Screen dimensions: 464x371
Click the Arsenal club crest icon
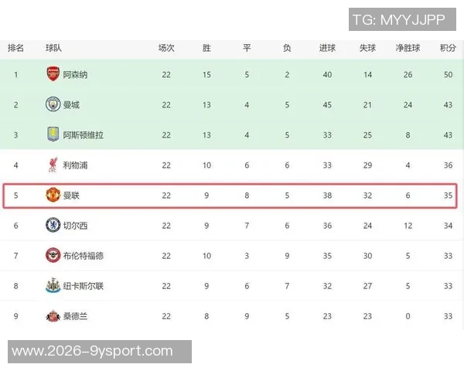click(52, 75)
